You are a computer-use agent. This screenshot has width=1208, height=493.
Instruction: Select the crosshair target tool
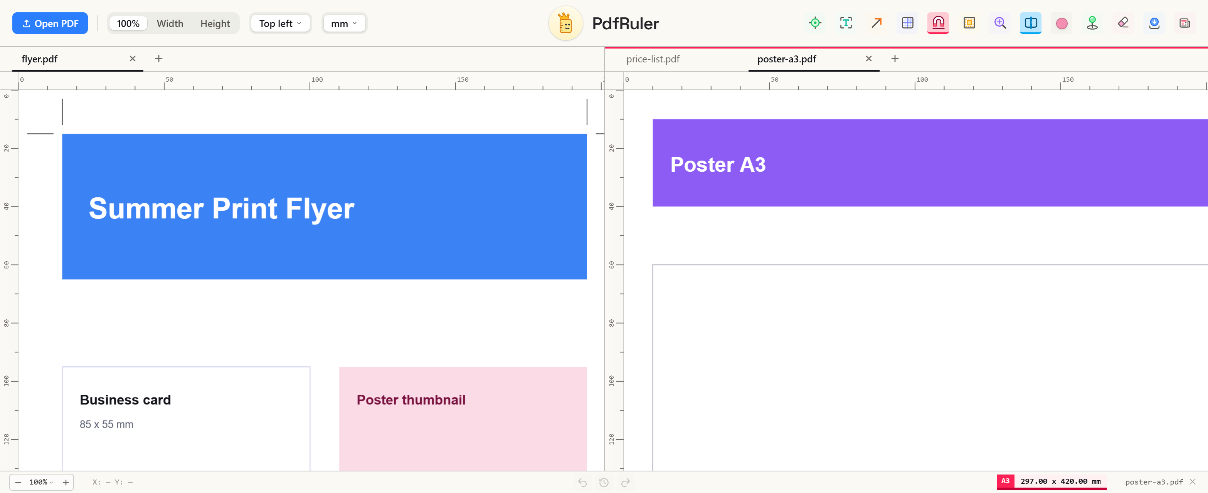coord(815,23)
